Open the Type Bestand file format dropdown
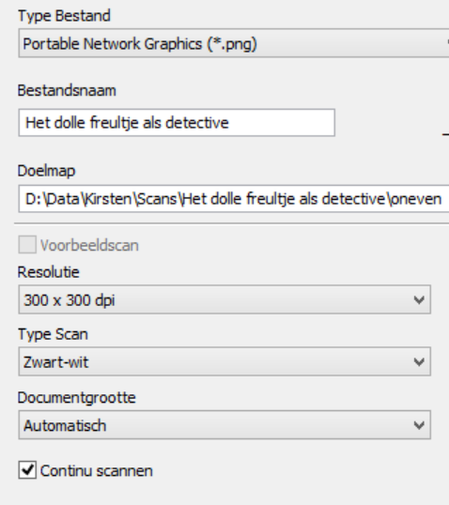Image resolution: width=449 pixels, height=505 pixels. click(x=234, y=43)
